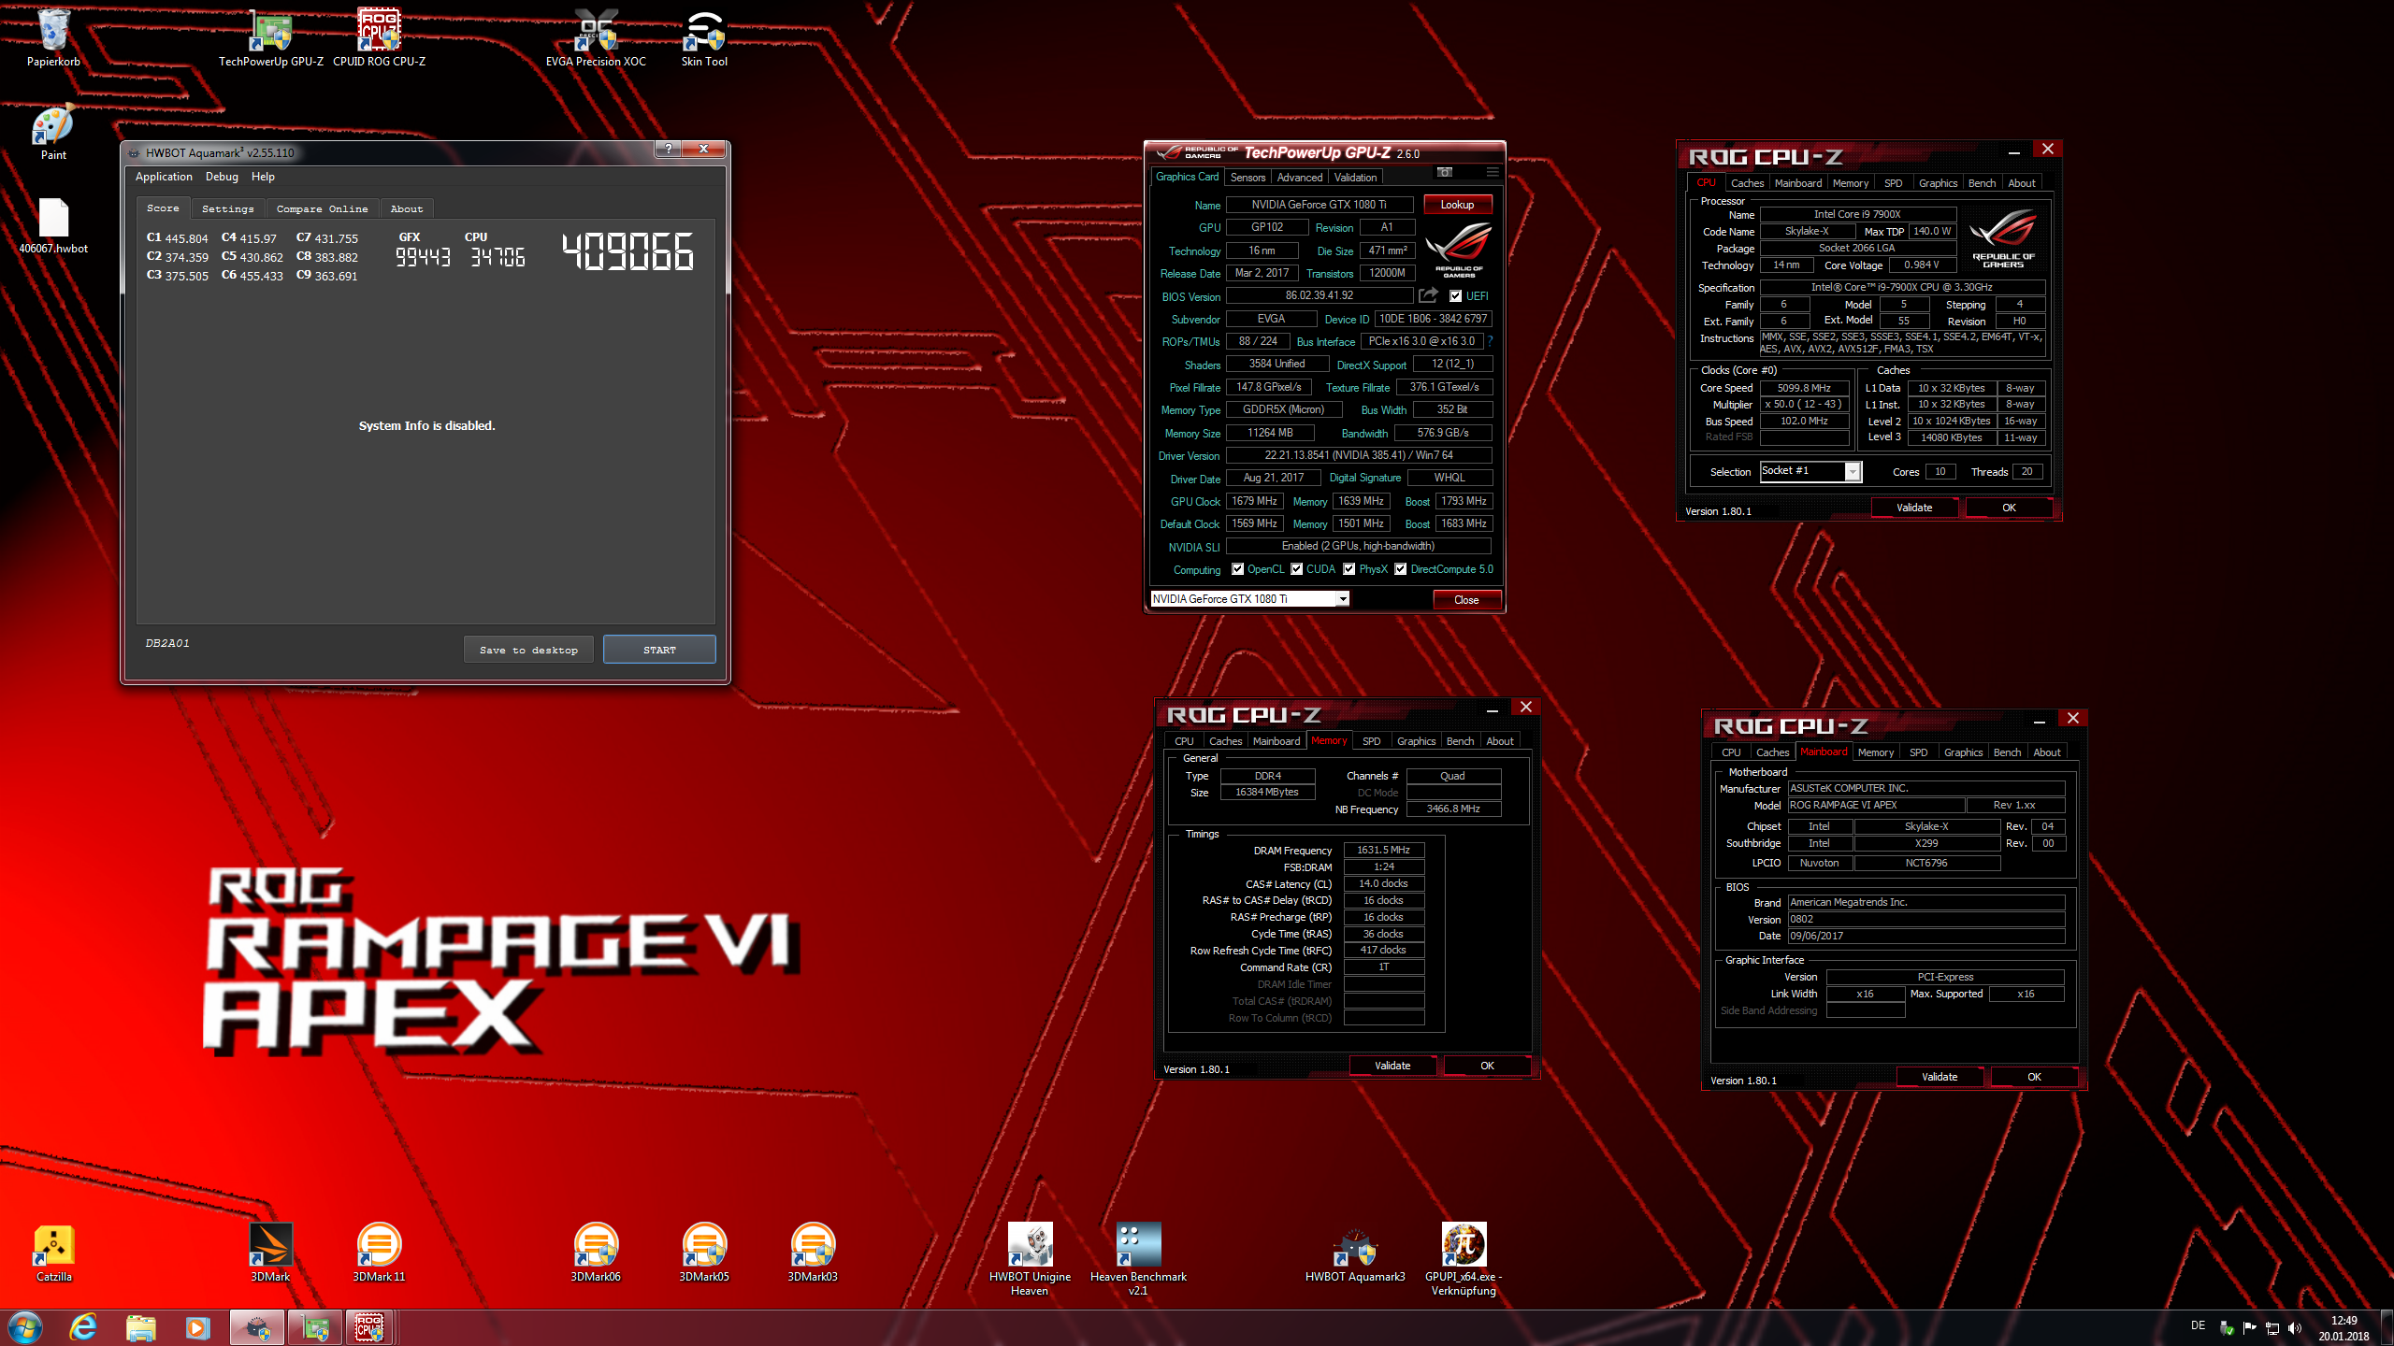This screenshot has height=1346, width=2394.
Task: Open the 3DMark 11 desktop shortcut
Action: [379, 1253]
